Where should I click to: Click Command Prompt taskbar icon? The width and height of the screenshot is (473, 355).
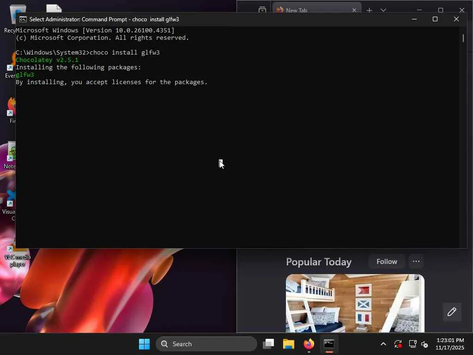point(329,344)
